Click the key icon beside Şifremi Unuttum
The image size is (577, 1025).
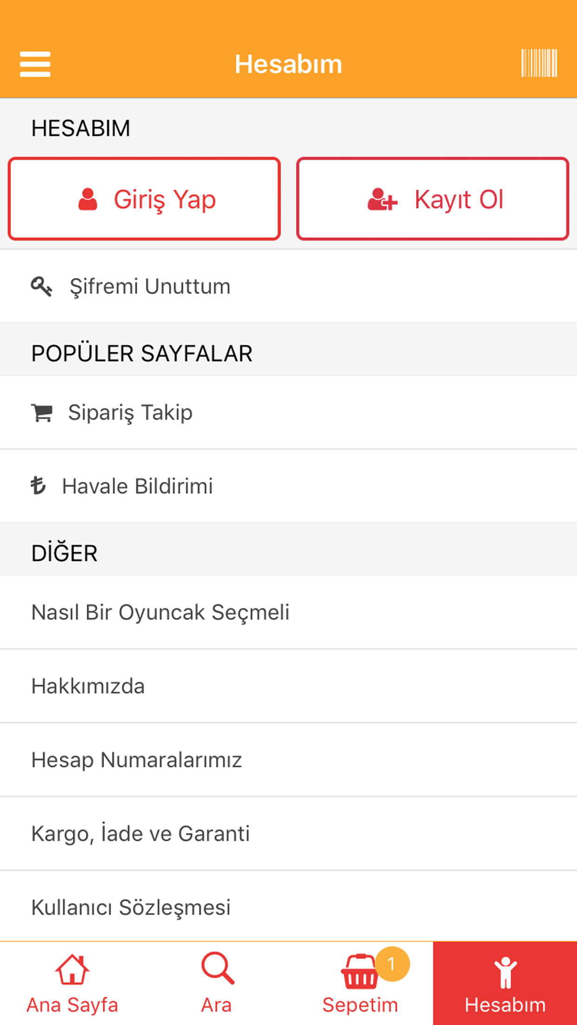click(41, 286)
